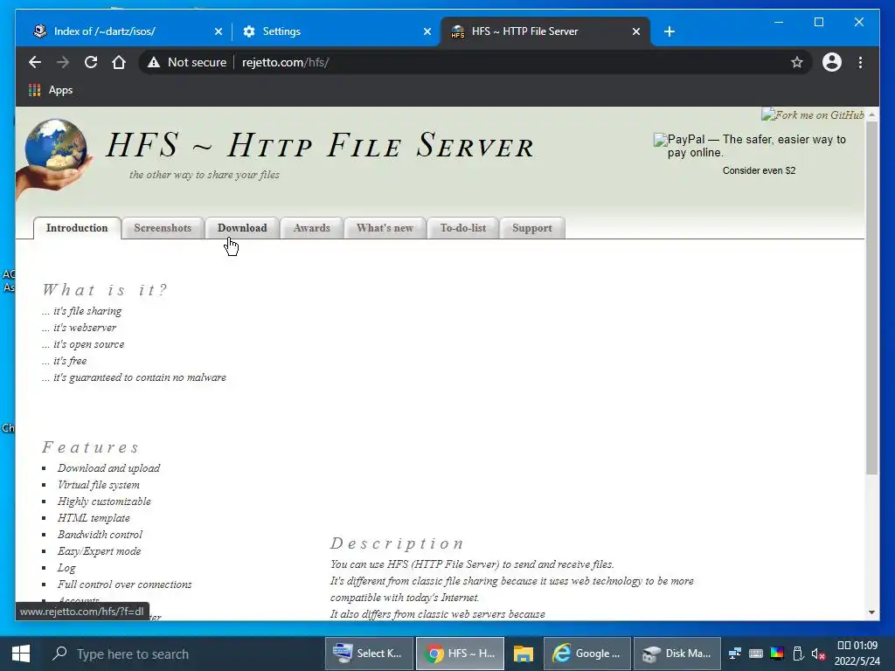Open the Chrome three-dot menu

(860, 62)
